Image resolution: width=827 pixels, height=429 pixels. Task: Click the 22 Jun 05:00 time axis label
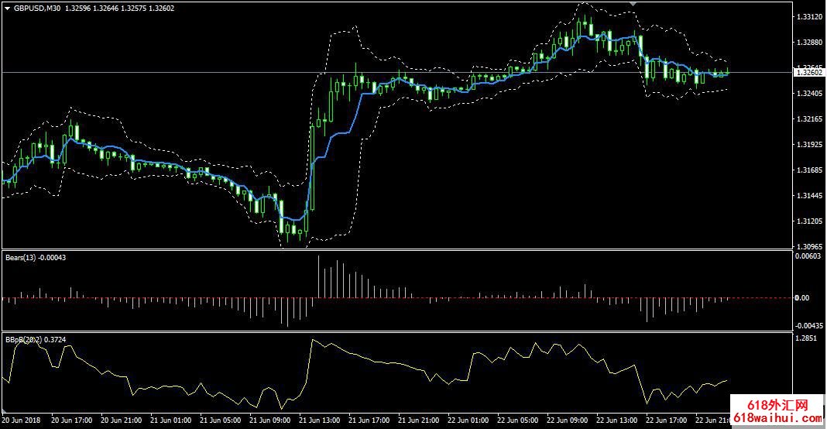tap(517, 420)
